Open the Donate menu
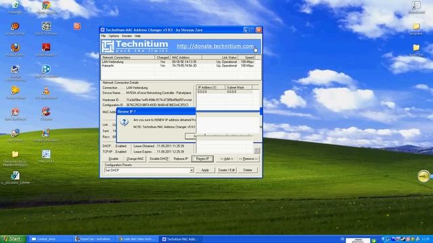The image size is (433, 243). pos(127,36)
